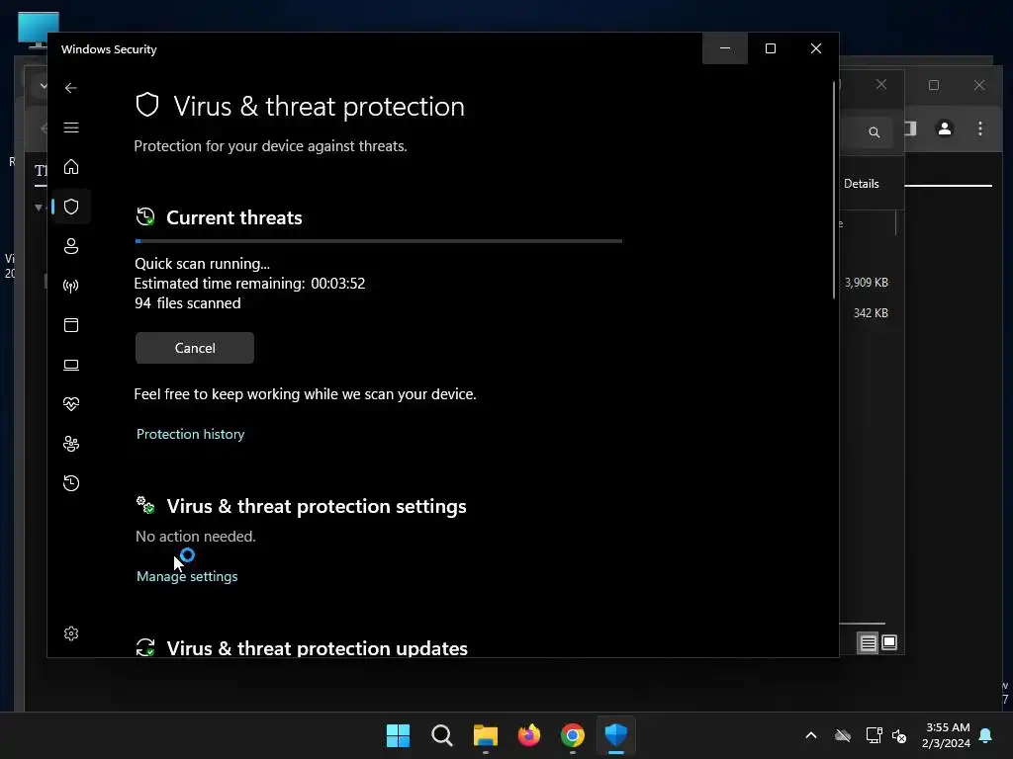Click the Manage settings link

click(x=187, y=576)
